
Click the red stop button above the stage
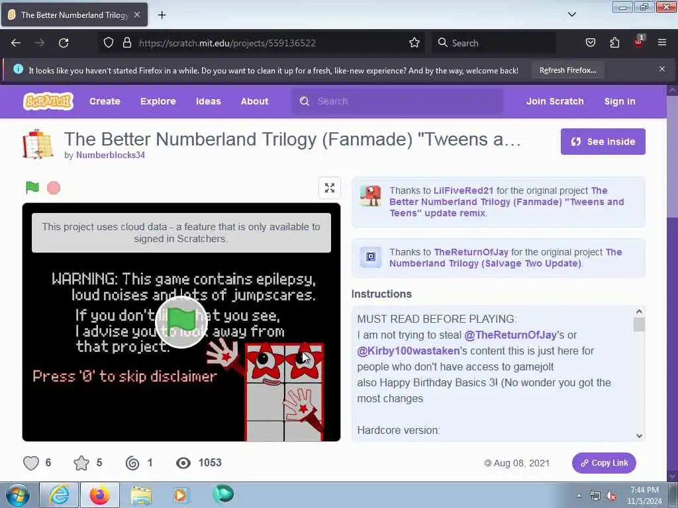[x=54, y=188]
